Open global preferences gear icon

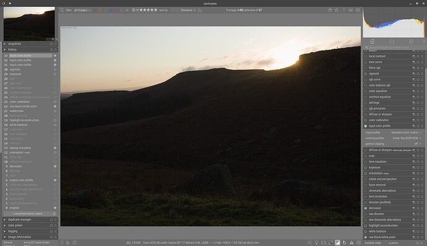tap(358, 10)
